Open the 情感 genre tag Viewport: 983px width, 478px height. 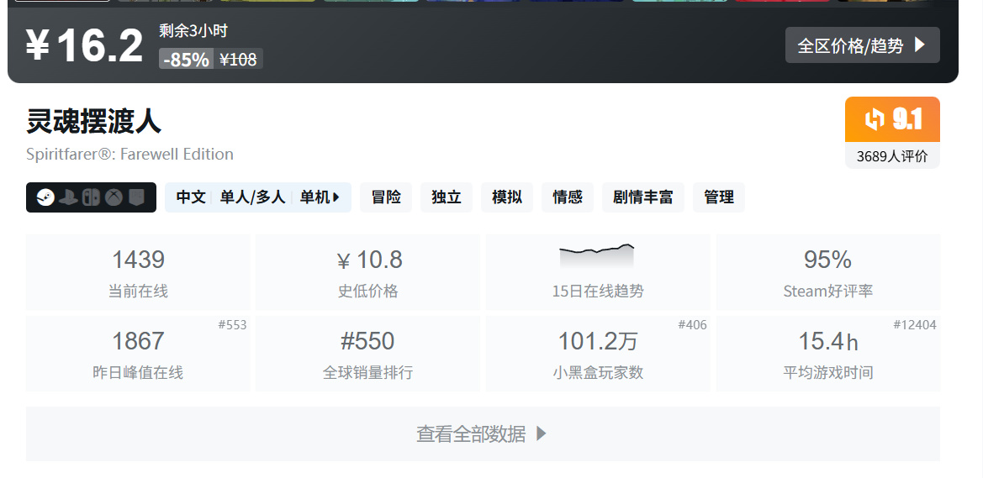coord(568,197)
